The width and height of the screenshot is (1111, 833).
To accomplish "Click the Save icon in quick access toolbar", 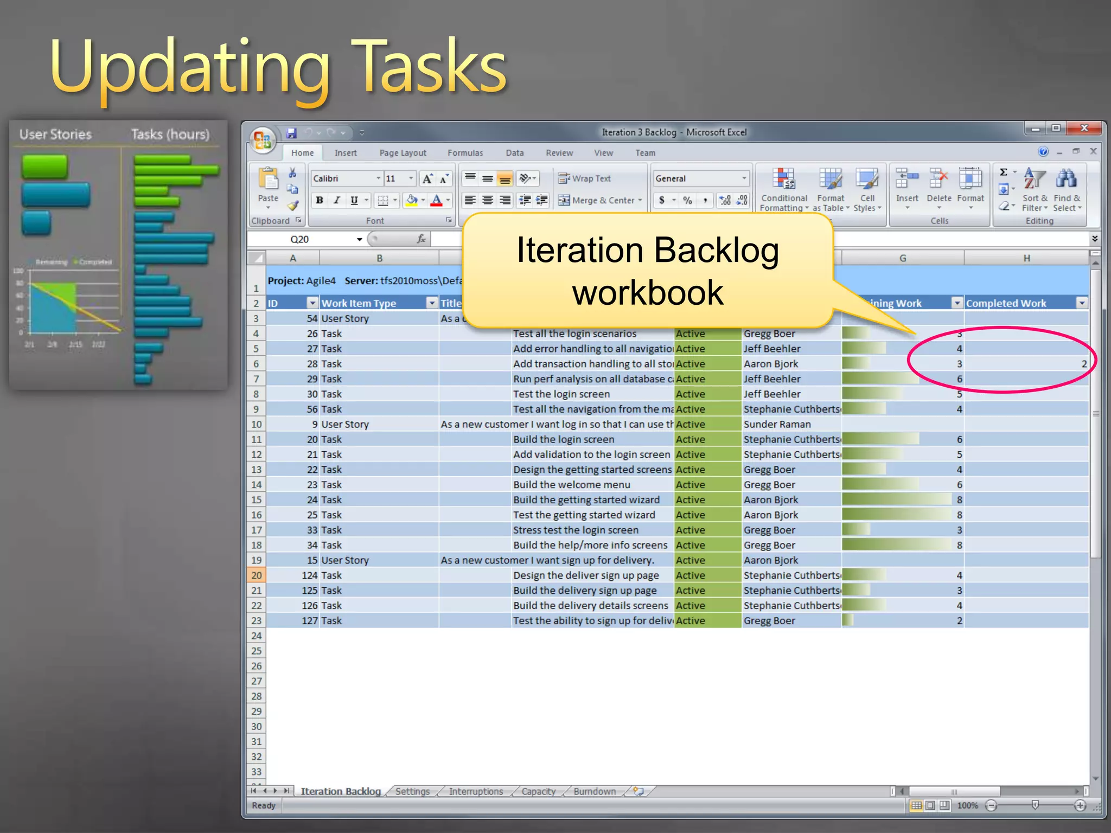I will pos(292,133).
